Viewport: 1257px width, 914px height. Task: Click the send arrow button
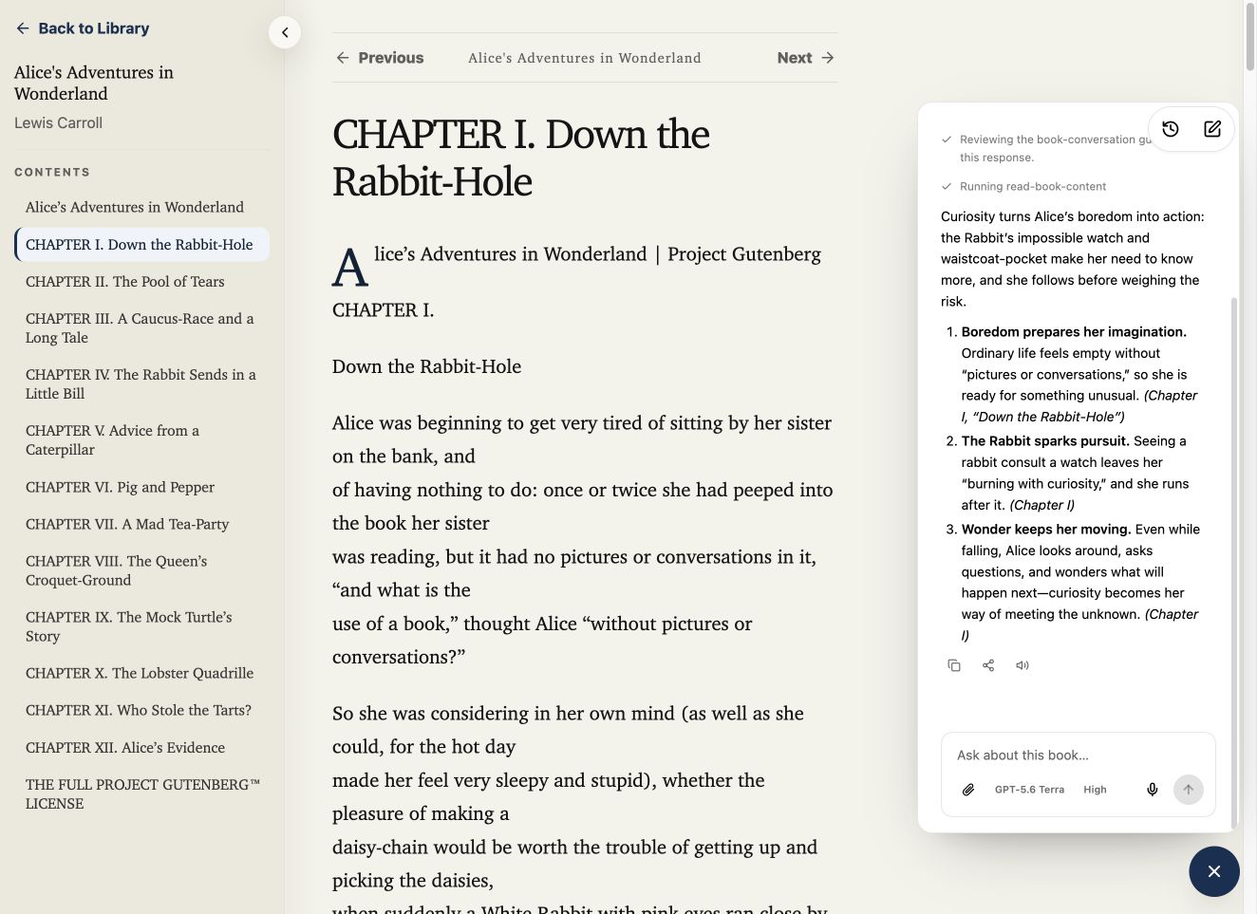1189,790
